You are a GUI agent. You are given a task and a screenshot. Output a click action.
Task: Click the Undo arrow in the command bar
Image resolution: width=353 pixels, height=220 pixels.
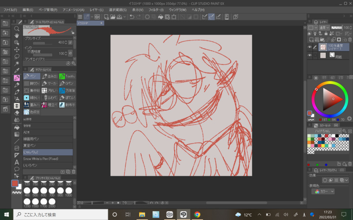tap(132, 17)
